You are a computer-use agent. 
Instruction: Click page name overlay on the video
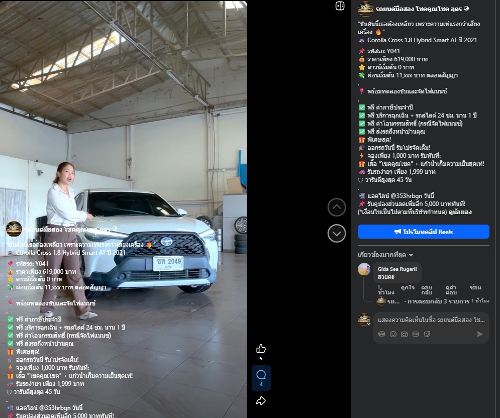point(67,229)
